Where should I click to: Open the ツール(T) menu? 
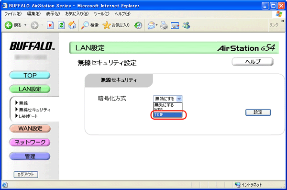(101, 14)
